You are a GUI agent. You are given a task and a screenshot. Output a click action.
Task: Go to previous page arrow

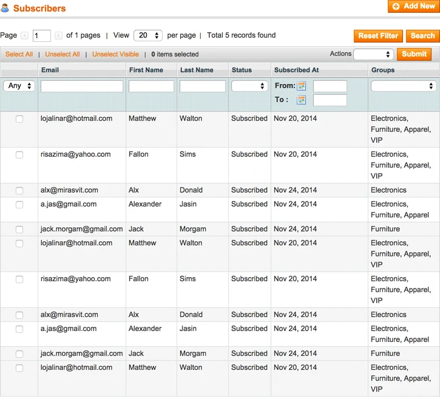25,36
